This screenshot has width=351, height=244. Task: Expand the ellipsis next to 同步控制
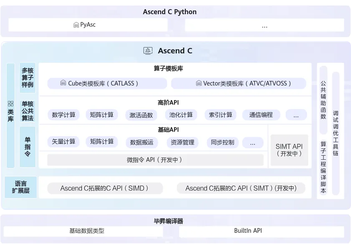[x=253, y=142]
